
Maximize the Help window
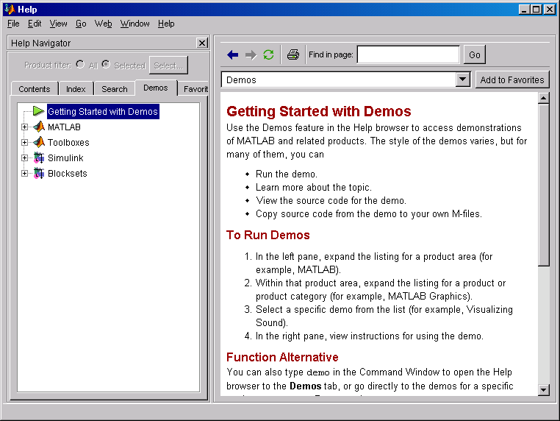(x=536, y=10)
